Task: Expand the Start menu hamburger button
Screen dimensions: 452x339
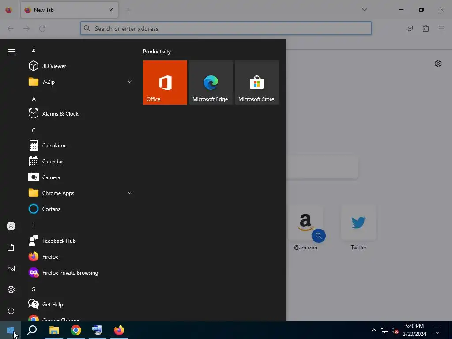Action: [x=11, y=52]
